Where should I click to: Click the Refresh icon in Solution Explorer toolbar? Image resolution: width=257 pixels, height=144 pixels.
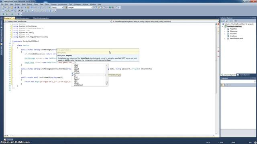pos(229,21)
